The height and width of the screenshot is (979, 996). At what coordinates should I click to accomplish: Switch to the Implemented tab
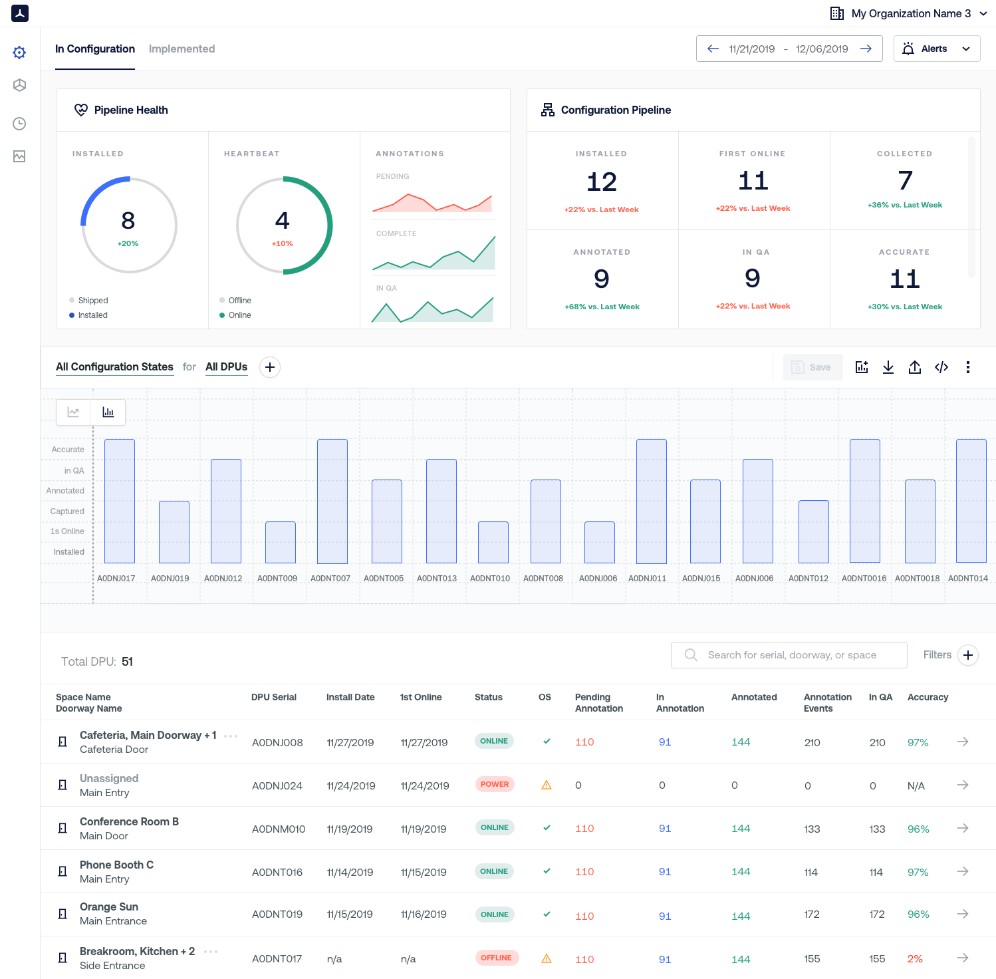tap(182, 49)
